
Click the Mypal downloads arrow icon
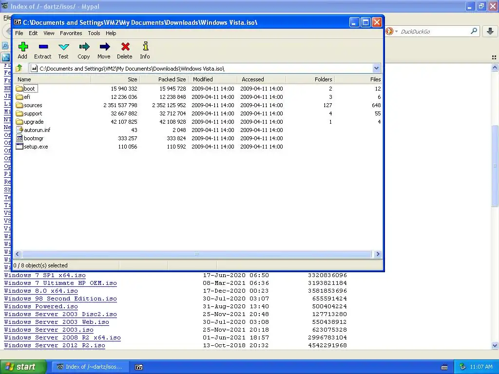tap(490, 31)
